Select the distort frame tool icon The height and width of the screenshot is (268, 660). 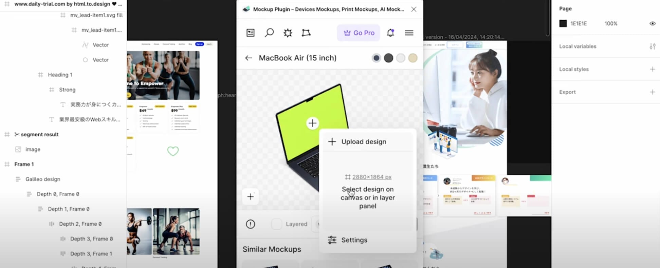[306, 33]
